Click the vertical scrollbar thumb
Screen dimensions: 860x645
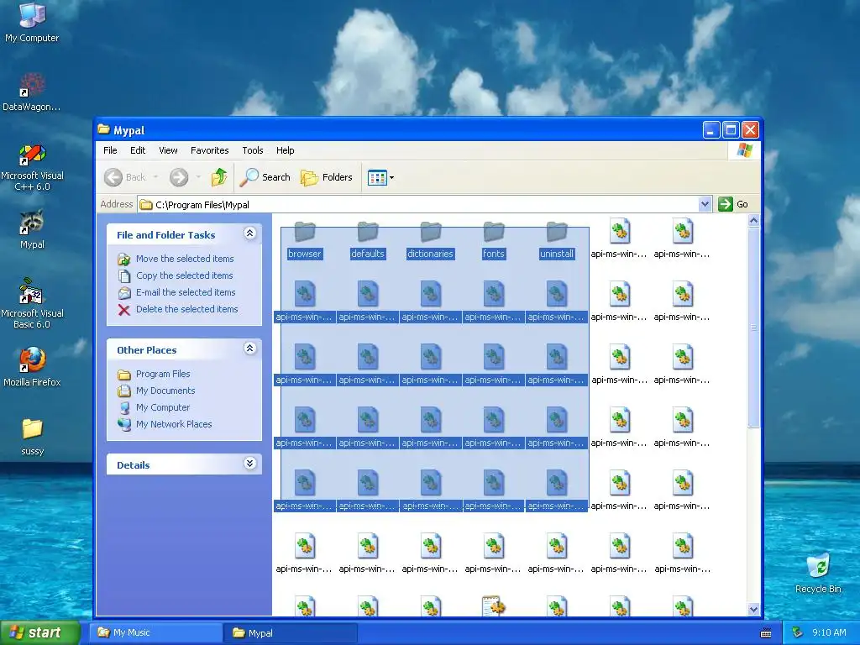753,328
